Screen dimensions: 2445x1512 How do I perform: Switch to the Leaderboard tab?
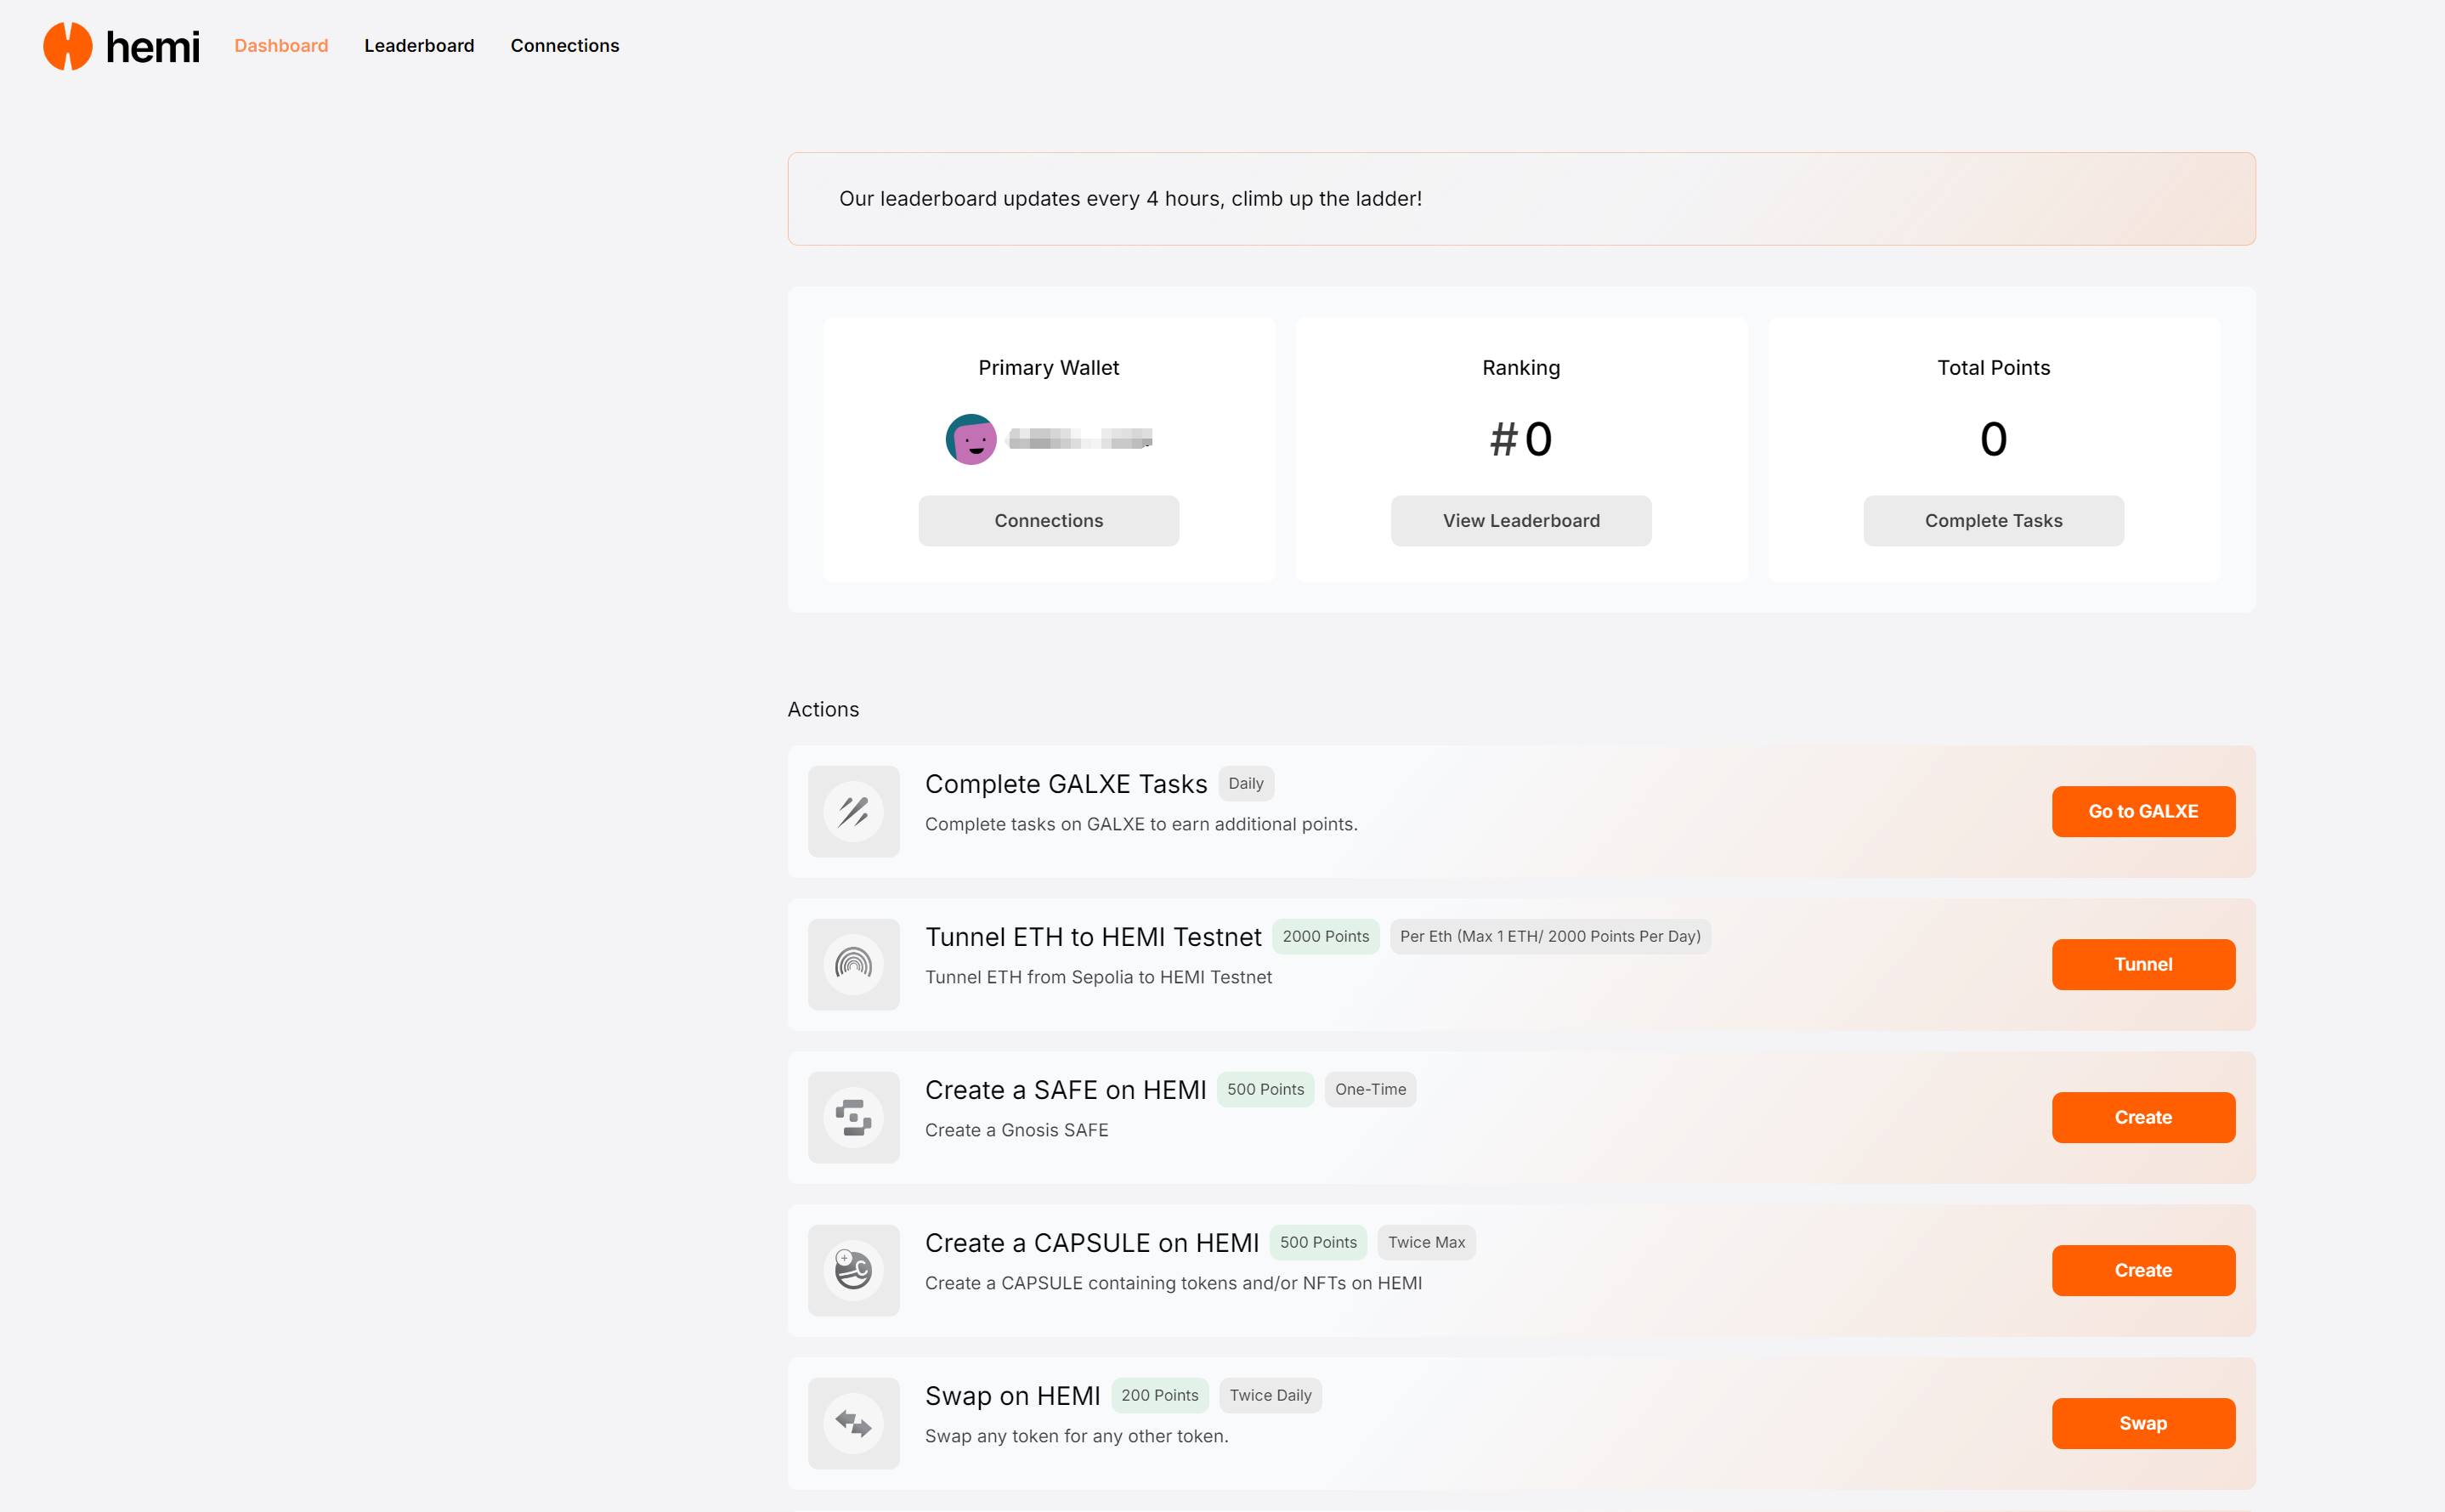pyautogui.click(x=419, y=46)
